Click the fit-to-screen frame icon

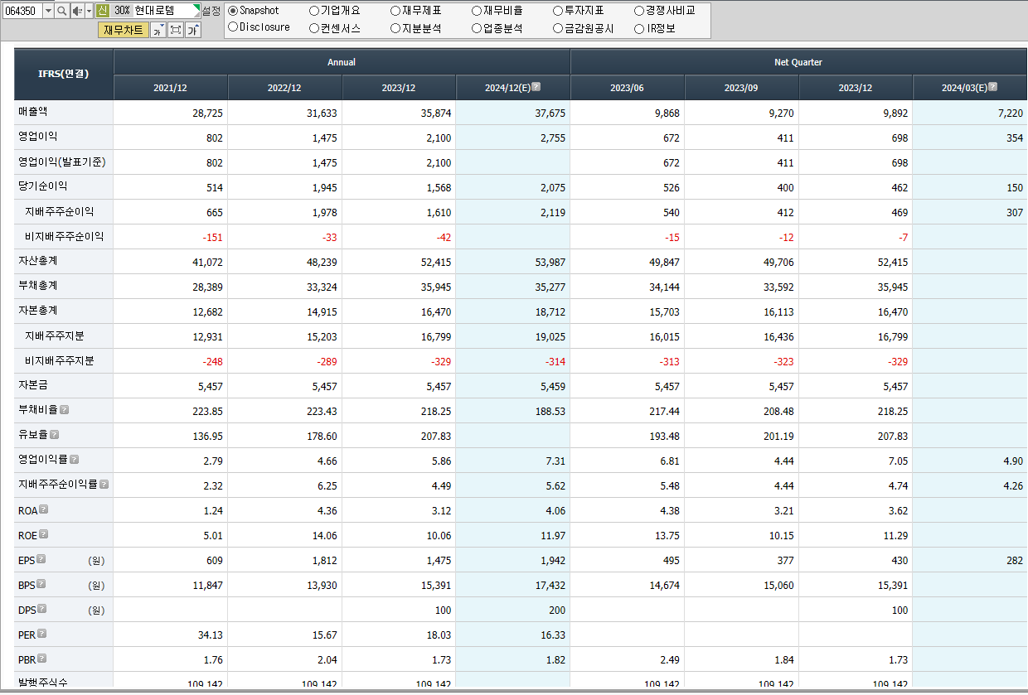176,31
